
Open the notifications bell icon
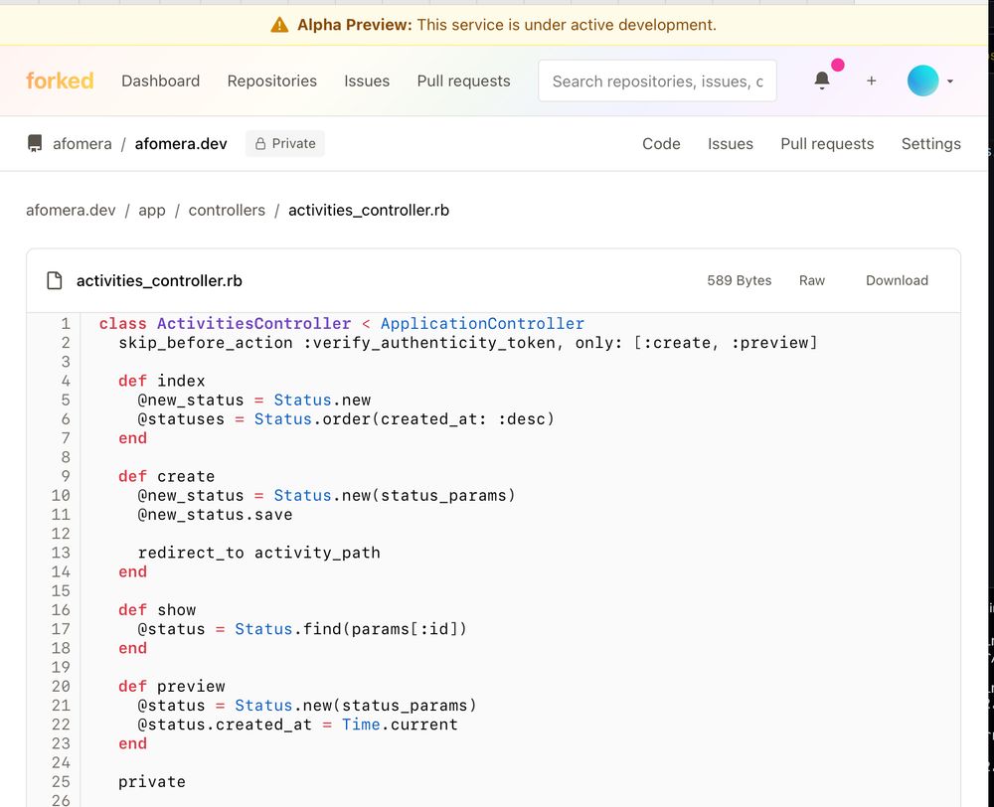(822, 81)
